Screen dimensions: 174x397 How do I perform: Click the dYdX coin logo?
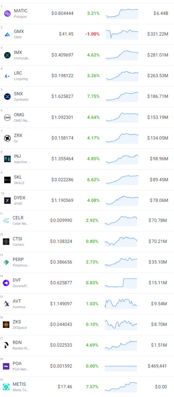coord(7,200)
